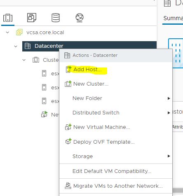This screenshot has height=196, width=183.
Task: Click the Migrate VMs network icon
Action: point(68,186)
